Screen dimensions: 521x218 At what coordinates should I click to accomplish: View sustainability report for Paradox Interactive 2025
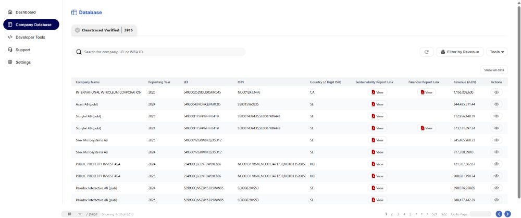(x=377, y=200)
